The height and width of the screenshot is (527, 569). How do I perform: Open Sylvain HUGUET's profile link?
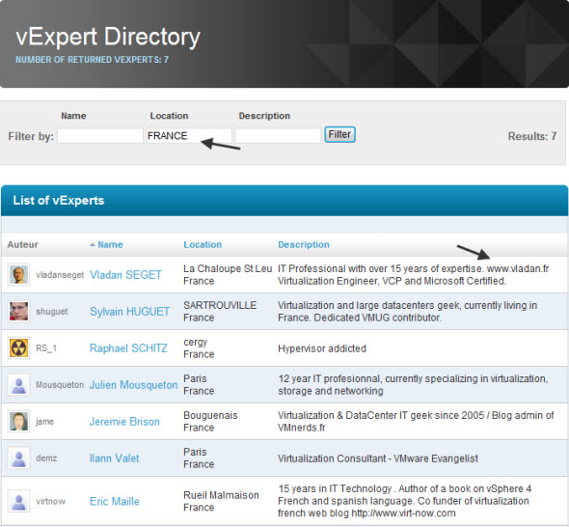click(129, 312)
